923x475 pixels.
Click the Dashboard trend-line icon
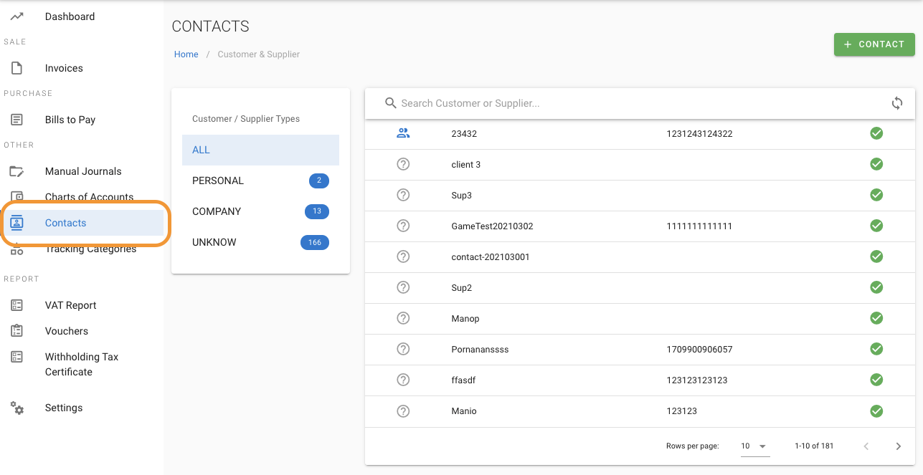pyautogui.click(x=16, y=16)
